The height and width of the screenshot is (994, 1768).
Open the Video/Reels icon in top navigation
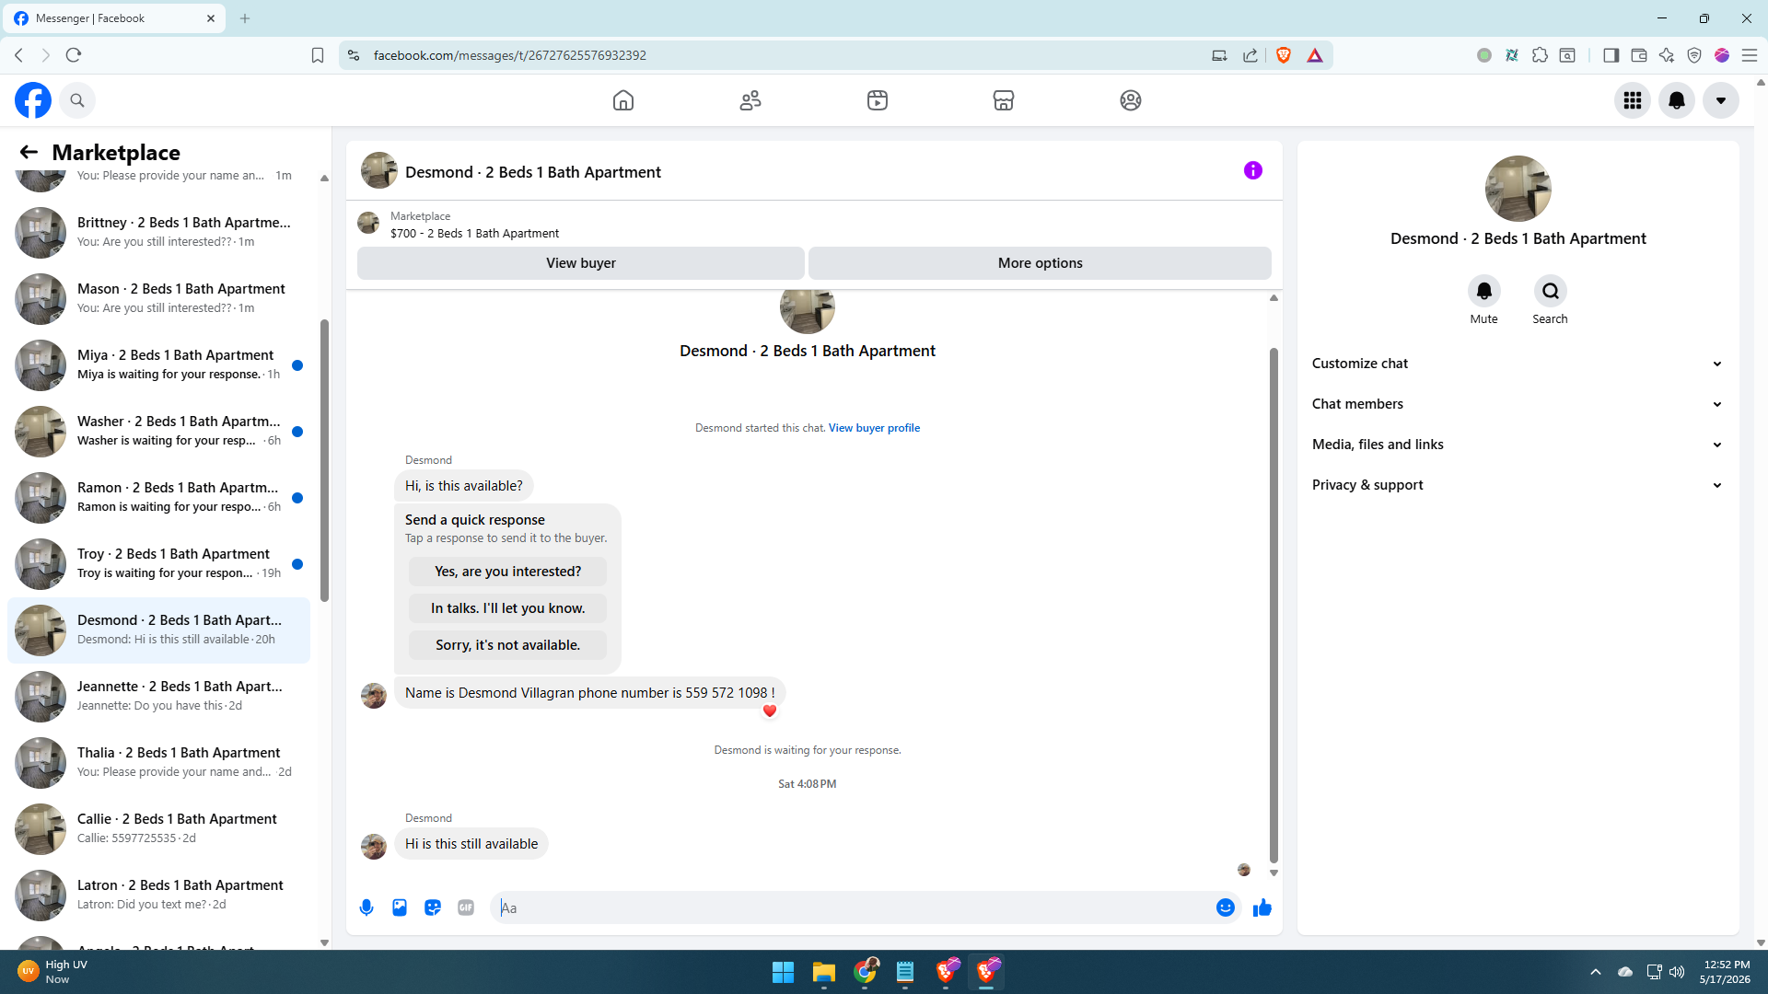pyautogui.click(x=878, y=100)
